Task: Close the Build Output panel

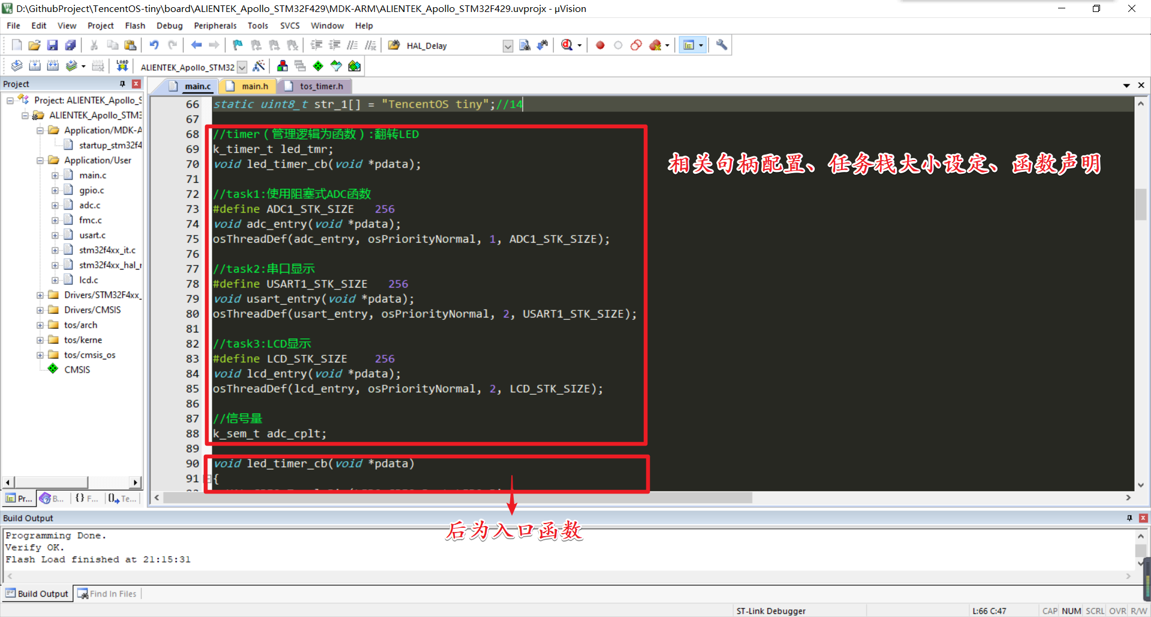Action: coord(1143,518)
